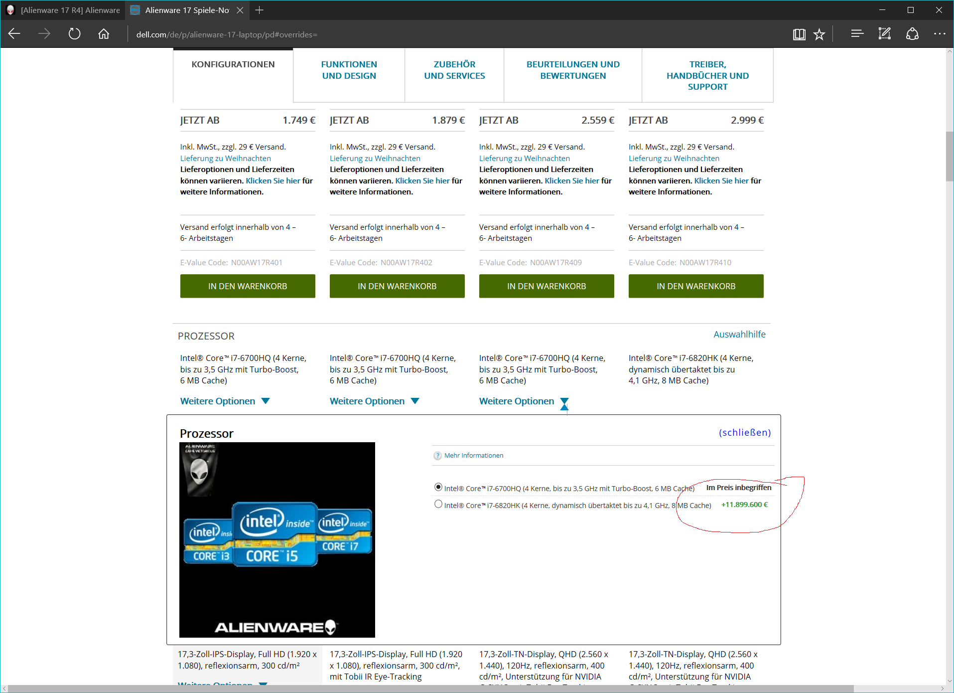
Task: Open the Auswahlhilfe link
Action: pyautogui.click(x=739, y=334)
